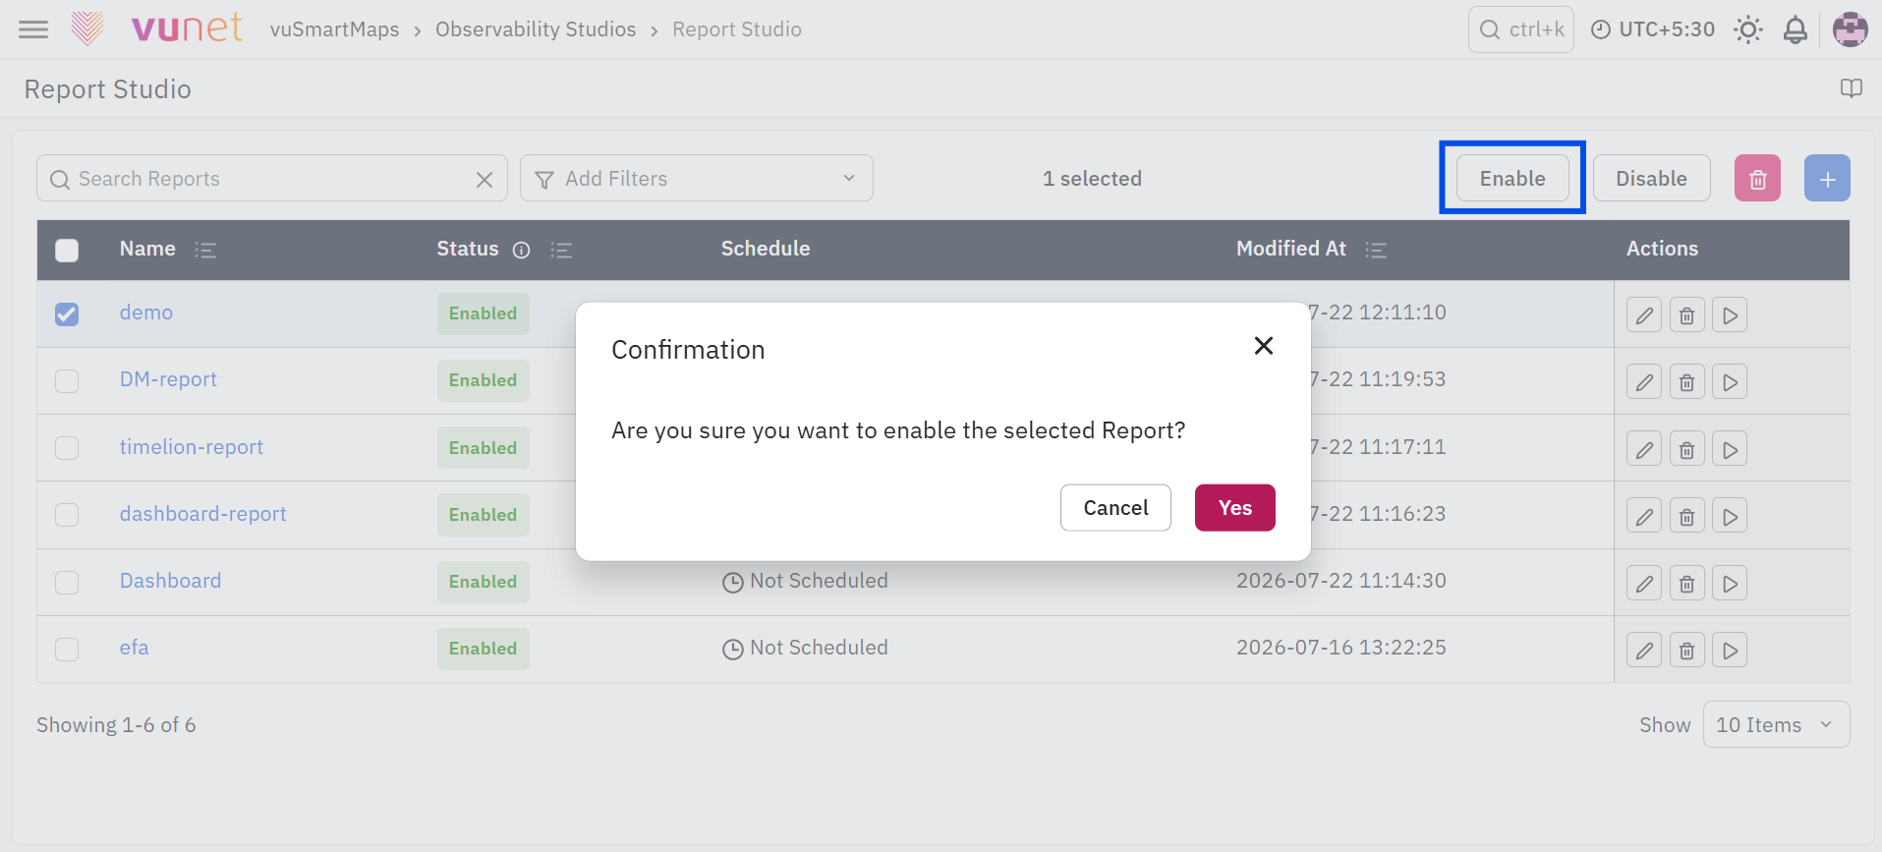Add a new report with plus button
This screenshot has height=852, width=1882.
[x=1827, y=179]
